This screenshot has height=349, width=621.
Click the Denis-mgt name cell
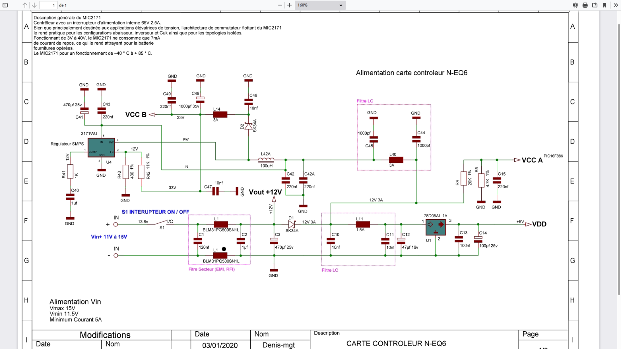[279, 345]
